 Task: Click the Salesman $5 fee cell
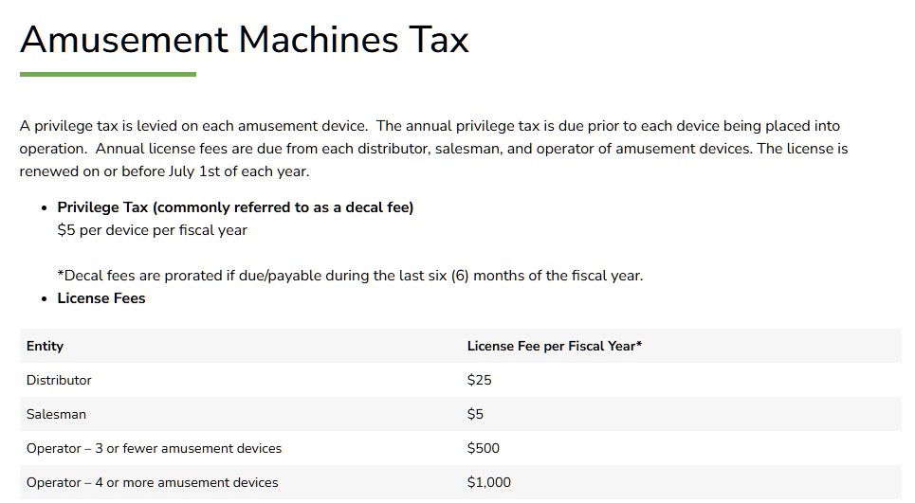click(475, 414)
